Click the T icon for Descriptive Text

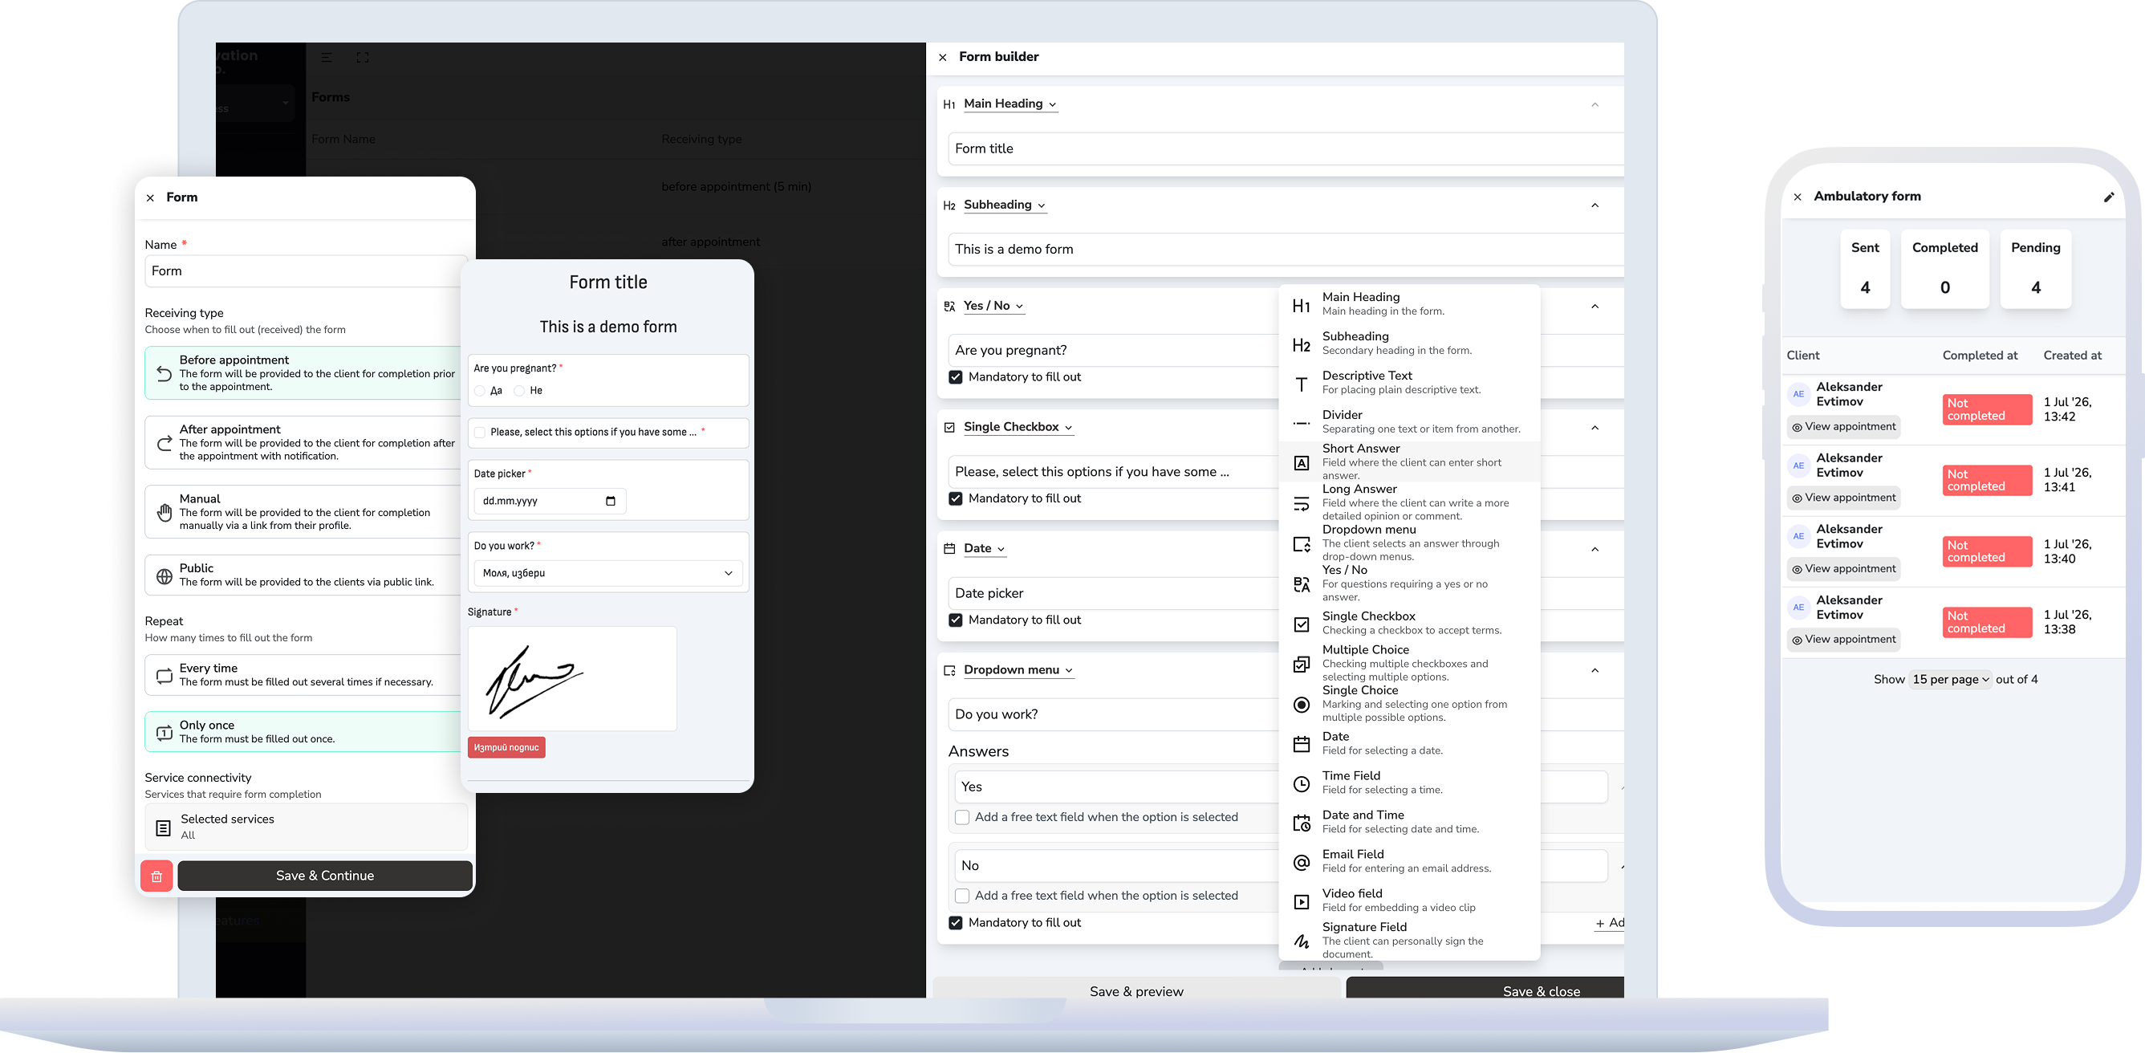coord(1301,384)
